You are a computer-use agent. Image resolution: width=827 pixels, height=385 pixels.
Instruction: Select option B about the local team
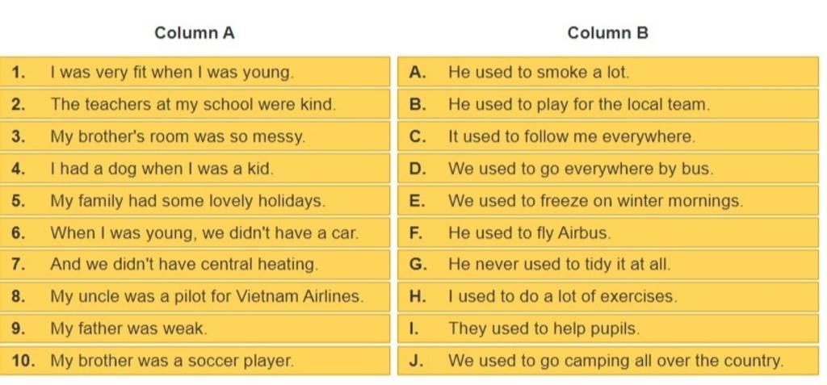tap(608, 104)
